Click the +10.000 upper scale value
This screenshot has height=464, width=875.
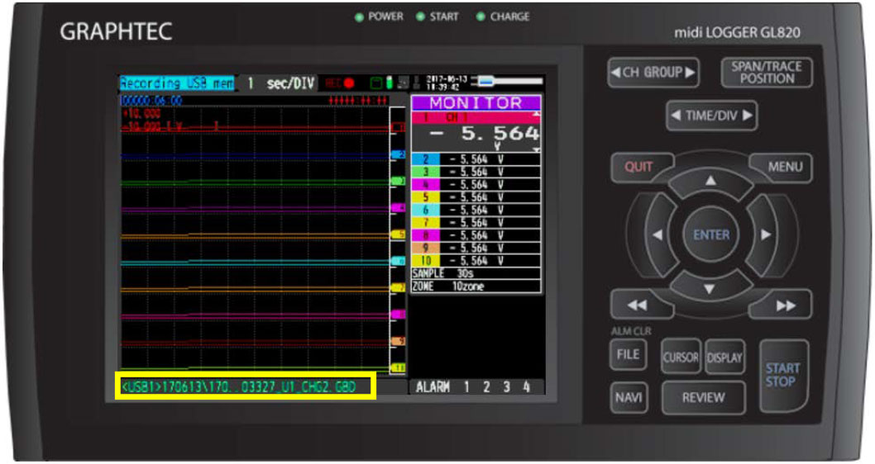141,114
